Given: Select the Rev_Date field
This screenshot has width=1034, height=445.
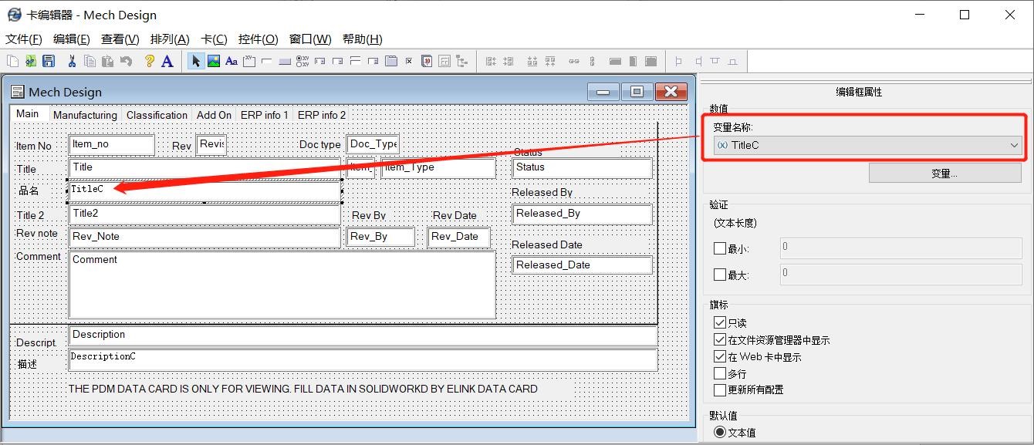Looking at the screenshot, I should pyautogui.click(x=459, y=238).
